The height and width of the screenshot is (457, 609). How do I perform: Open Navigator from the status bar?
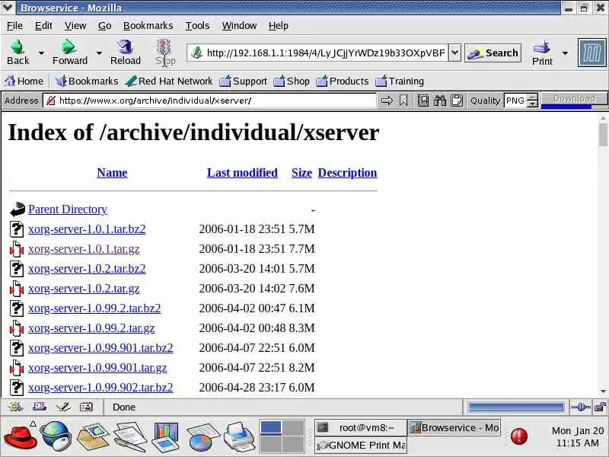point(15,407)
